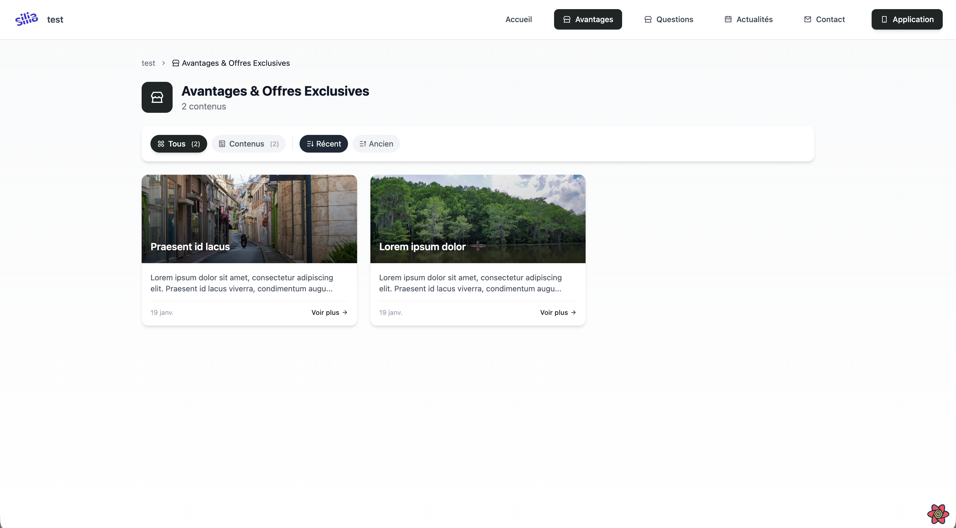This screenshot has width=956, height=528.
Task: Click the red flower debug icon bottom-right
Action: pos(938,514)
